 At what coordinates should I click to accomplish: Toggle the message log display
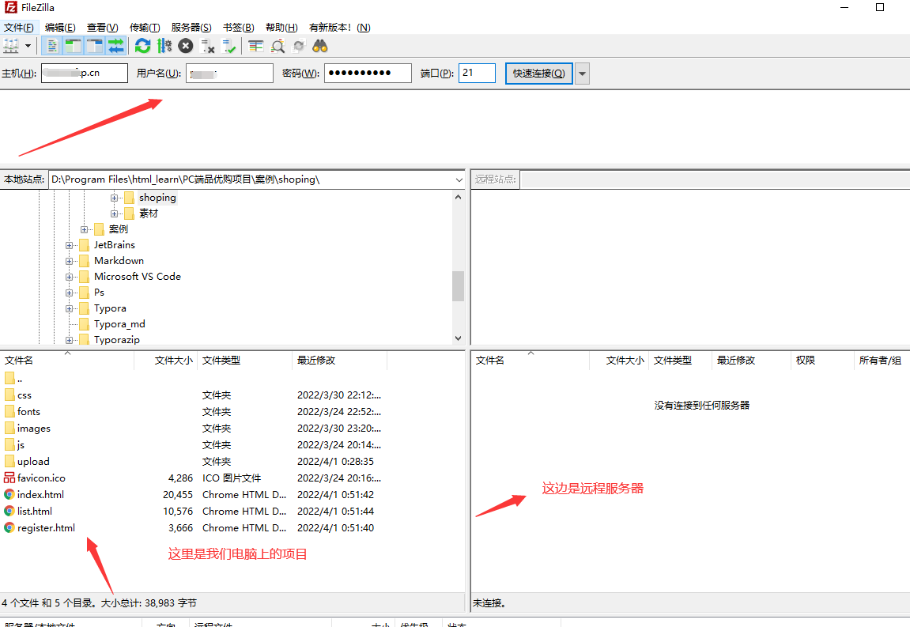pyautogui.click(x=51, y=46)
